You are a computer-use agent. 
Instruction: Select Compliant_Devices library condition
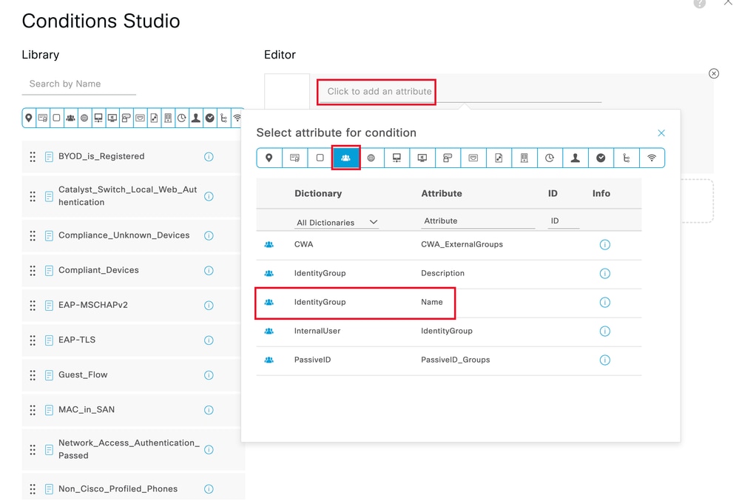click(132, 270)
